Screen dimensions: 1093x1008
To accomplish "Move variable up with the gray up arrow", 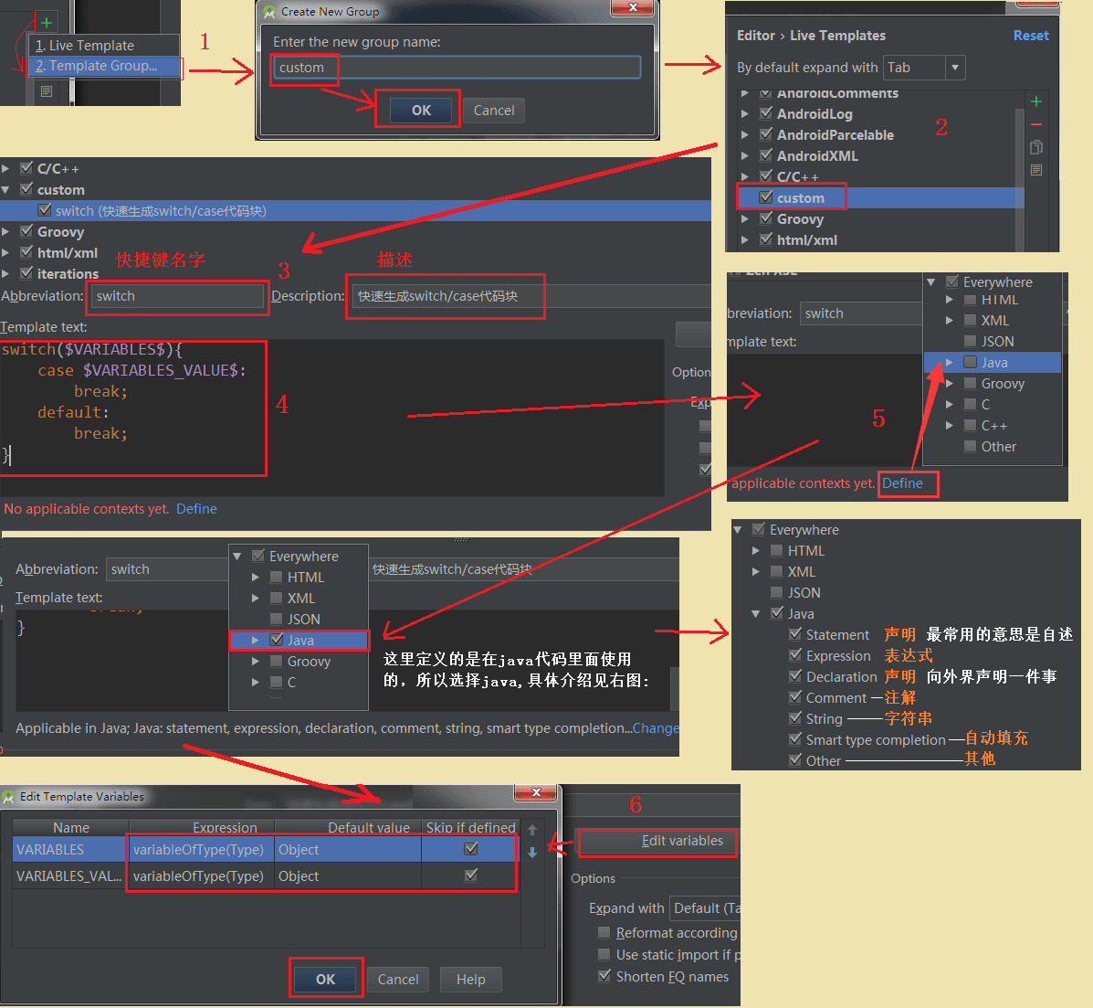I will (531, 830).
